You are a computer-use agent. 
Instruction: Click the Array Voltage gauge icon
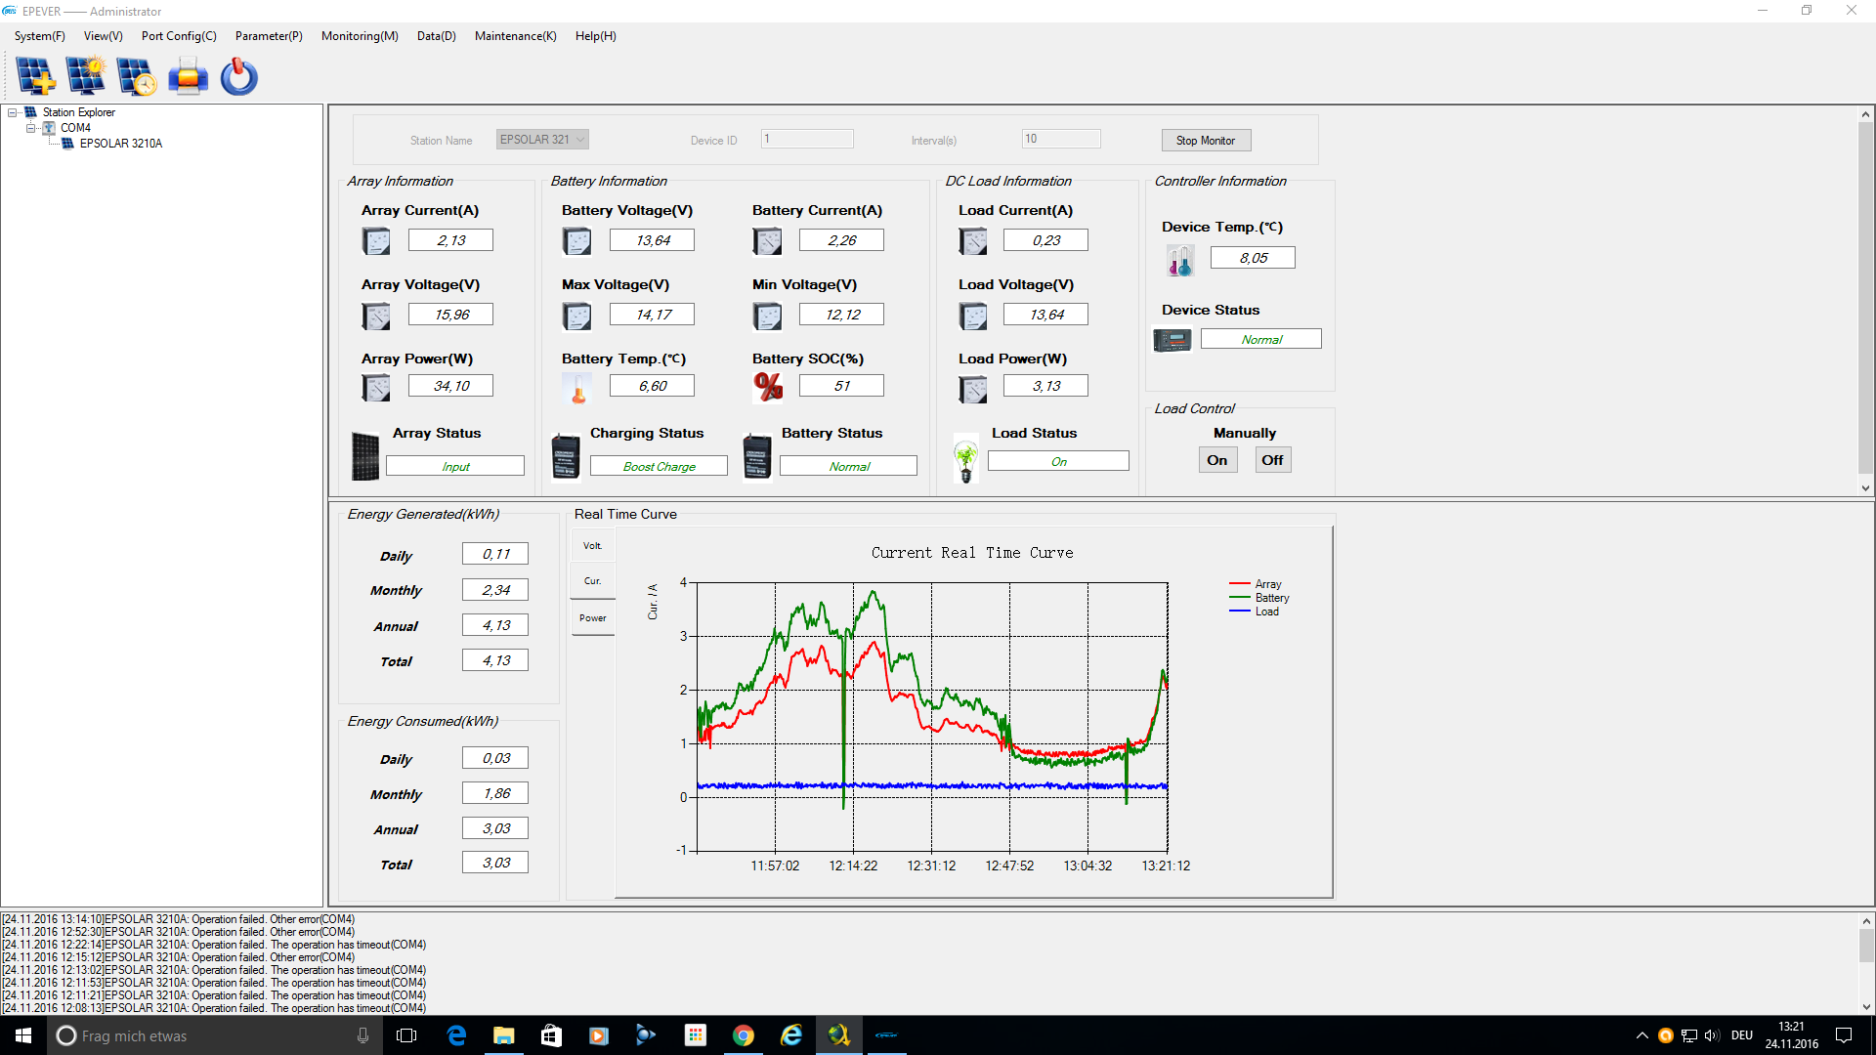click(x=376, y=316)
